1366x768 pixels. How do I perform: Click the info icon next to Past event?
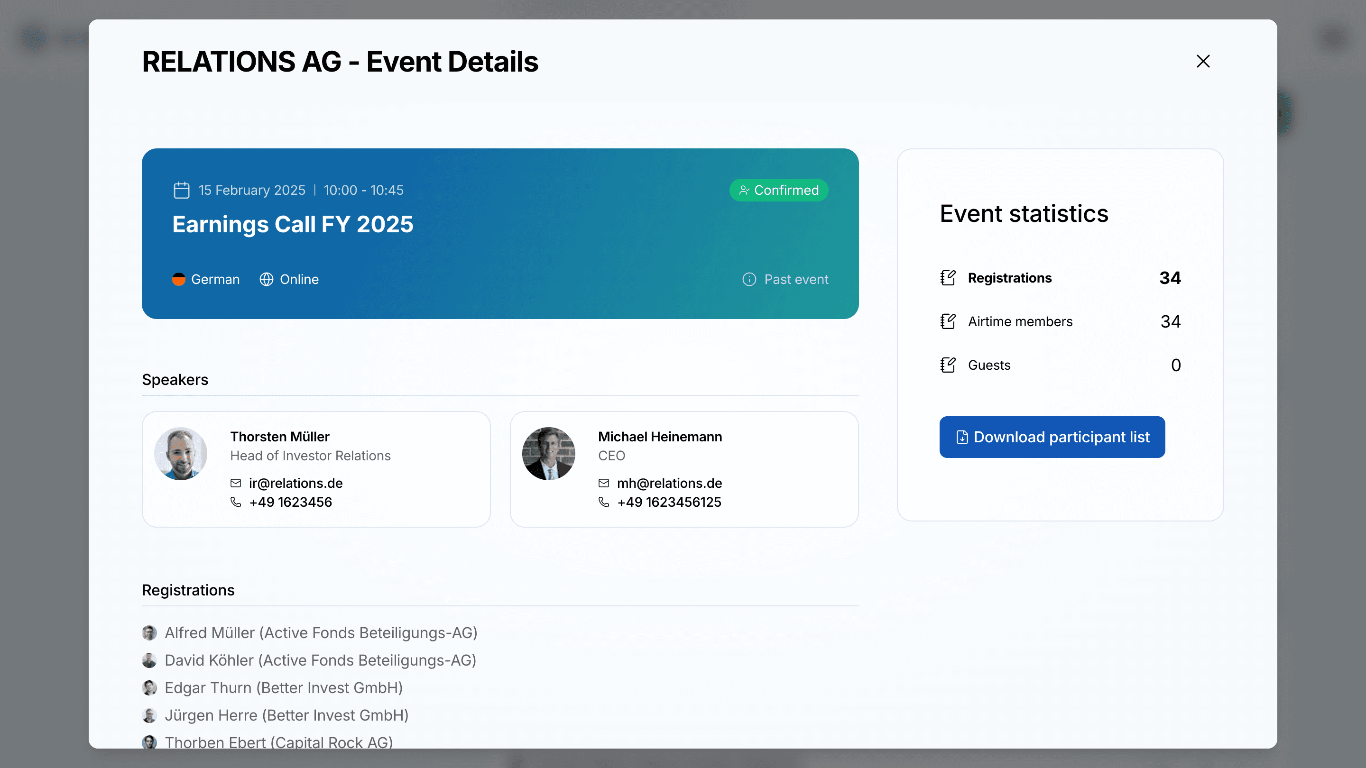point(749,279)
